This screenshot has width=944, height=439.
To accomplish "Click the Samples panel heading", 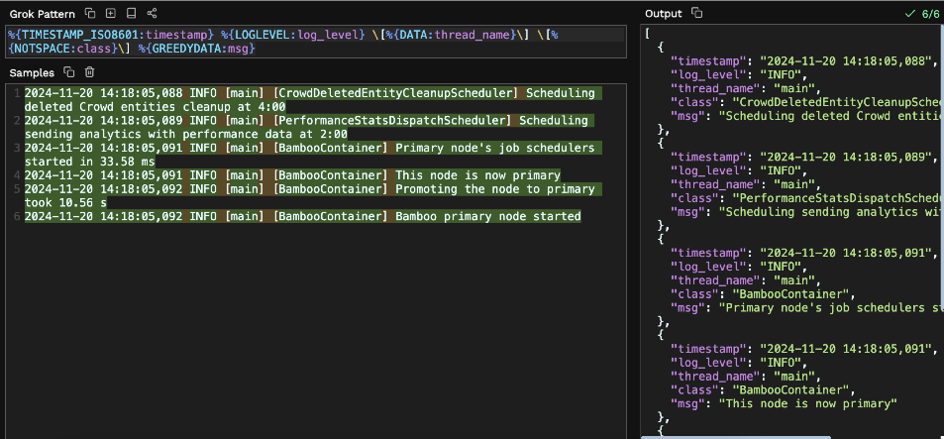I will tap(32, 72).
